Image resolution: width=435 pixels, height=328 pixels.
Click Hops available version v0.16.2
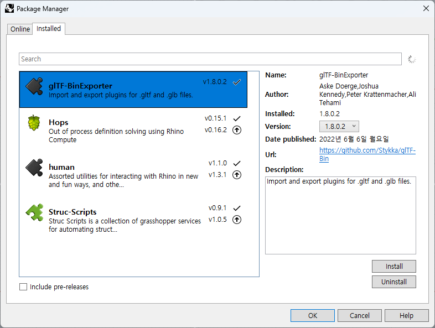pos(215,130)
